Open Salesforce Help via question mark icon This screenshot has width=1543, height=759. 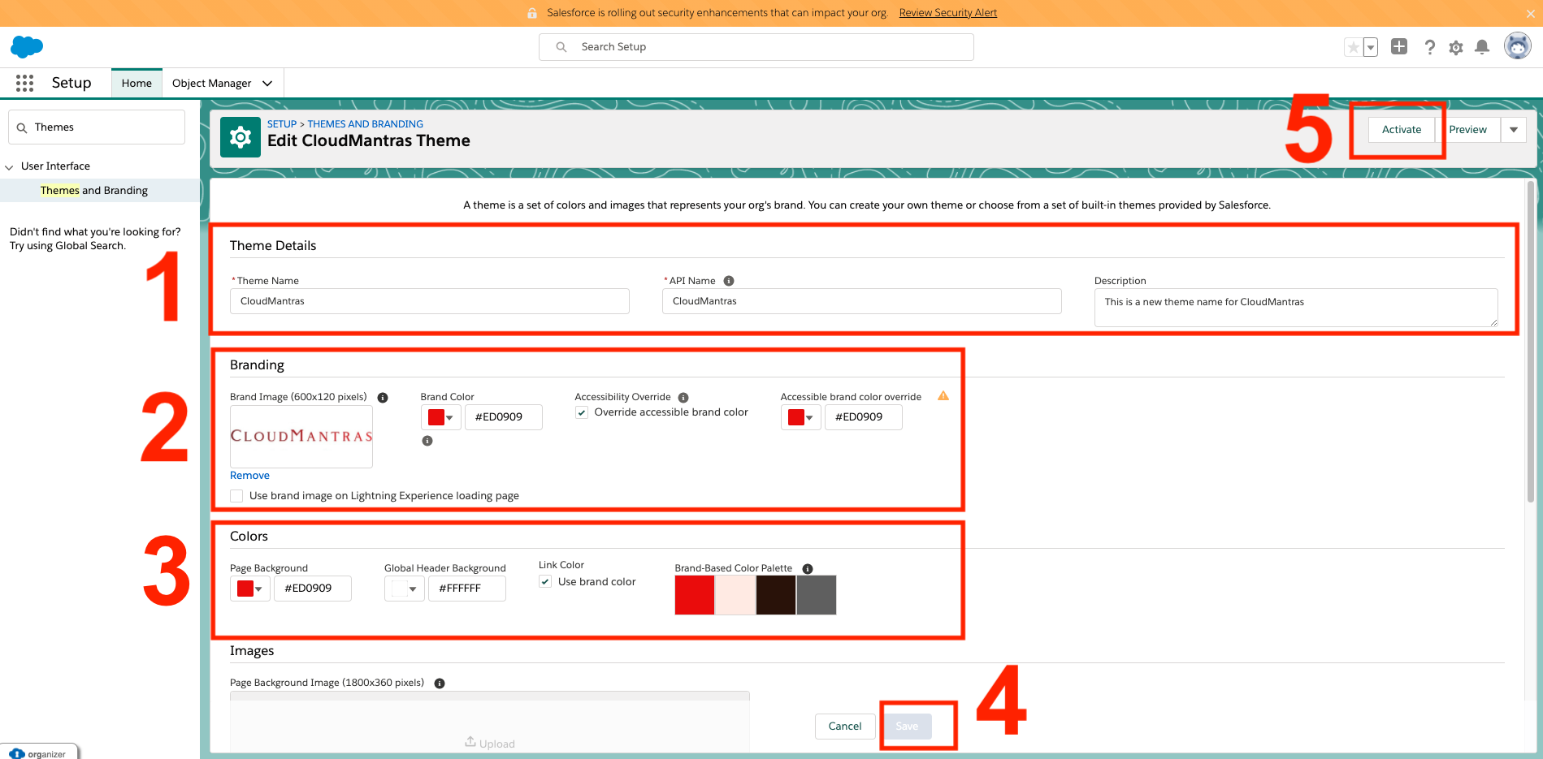click(x=1430, y=47)
